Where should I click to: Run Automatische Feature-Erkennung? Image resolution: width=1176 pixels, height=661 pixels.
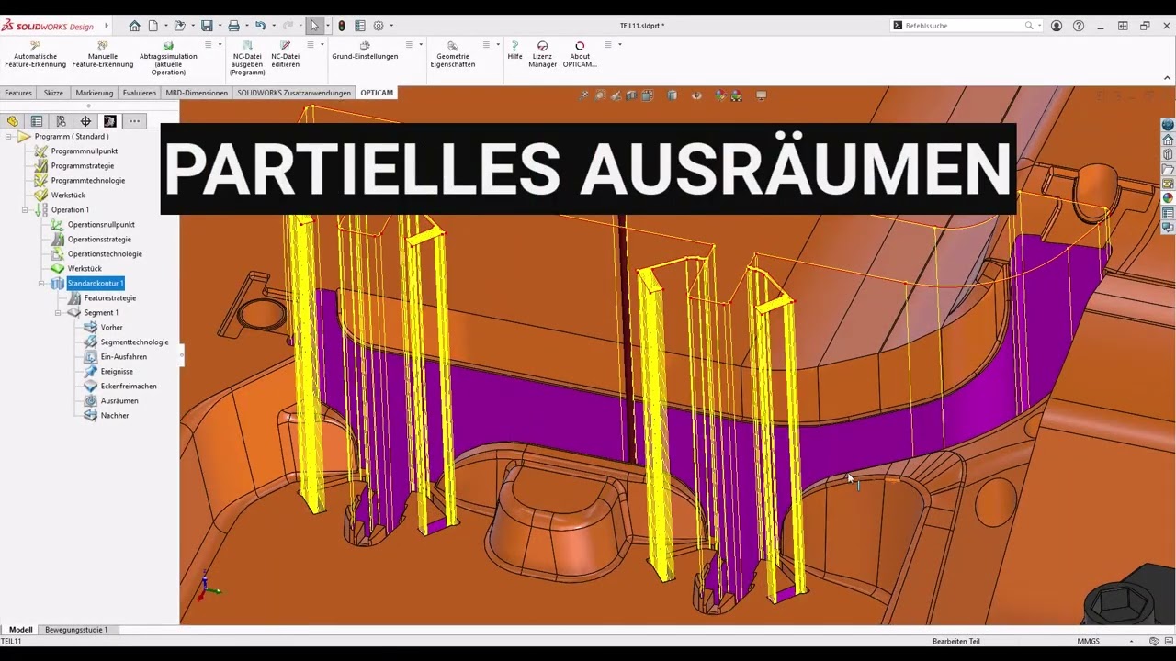point(35,54)
